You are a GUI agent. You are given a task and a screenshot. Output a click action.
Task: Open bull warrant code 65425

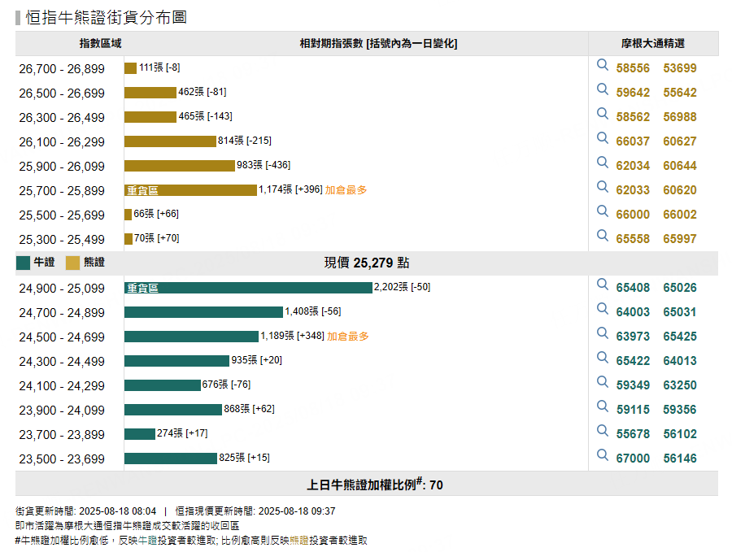point(680,336)
